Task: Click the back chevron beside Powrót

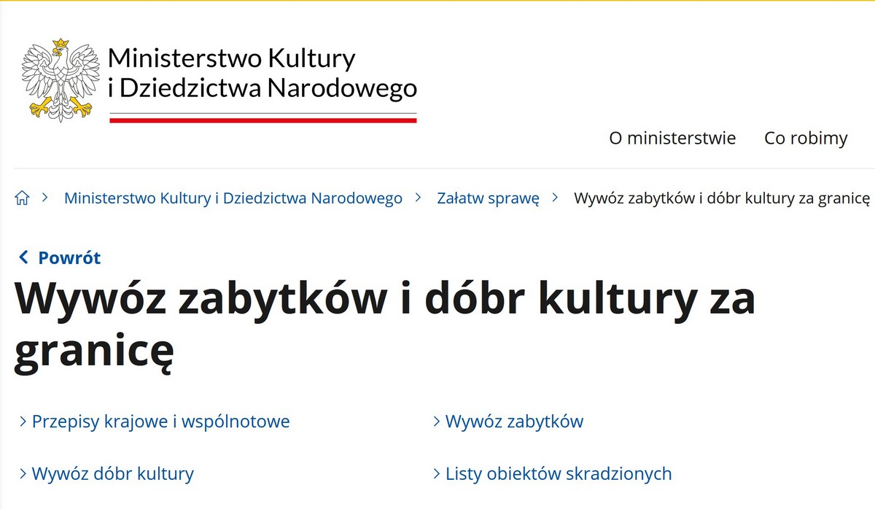Action: click(x=24, y=257)
